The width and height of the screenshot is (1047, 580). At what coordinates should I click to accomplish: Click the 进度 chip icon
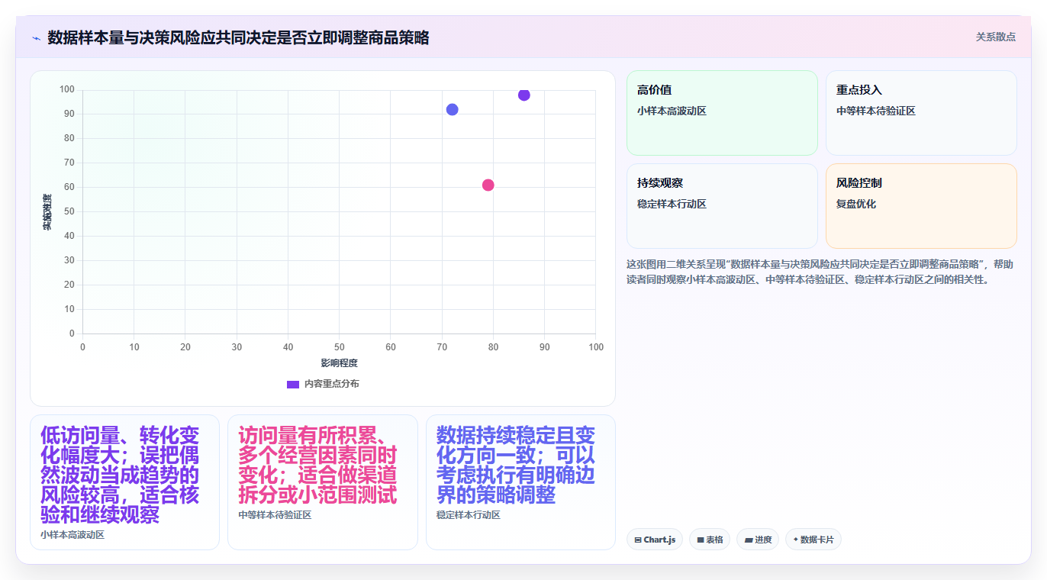tap(748, 540)
